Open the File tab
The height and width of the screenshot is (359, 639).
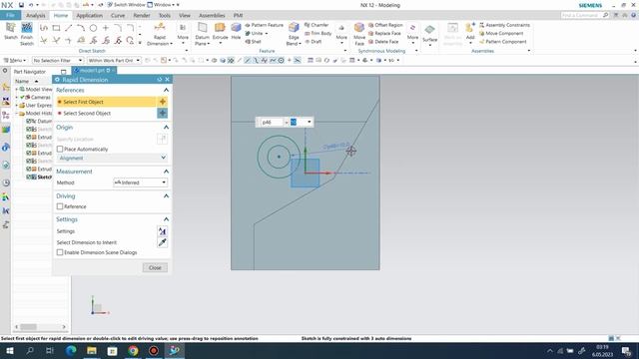[x=10, y=16]
